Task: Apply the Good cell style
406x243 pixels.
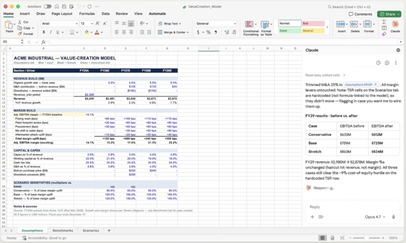Action: 289,31
